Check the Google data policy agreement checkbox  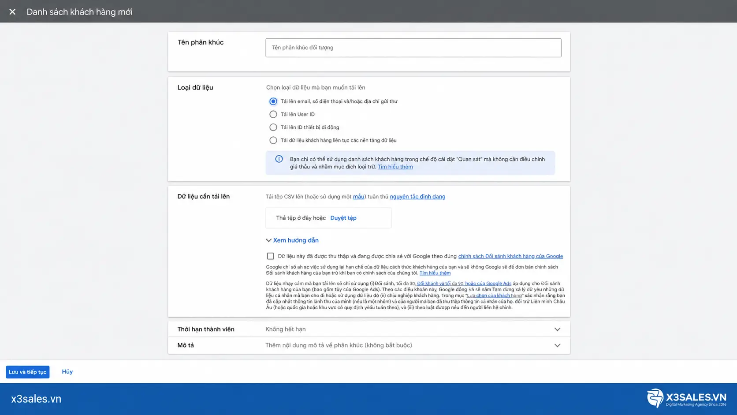click(270, 256)
